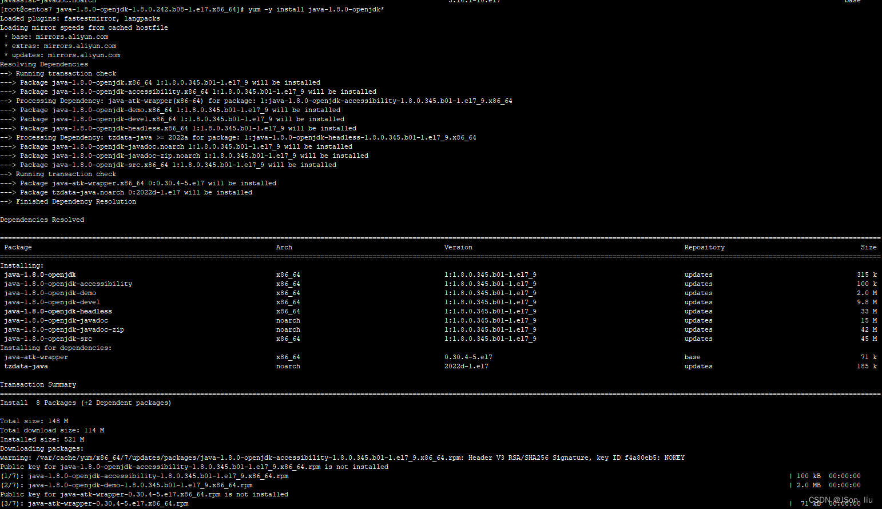Click the (3/7) java-atk-wrapper rpm line
Image resolution: width=882 pixels, height=509 pixels.
coord(94,504)
